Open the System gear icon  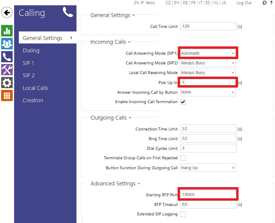point(7,83)
